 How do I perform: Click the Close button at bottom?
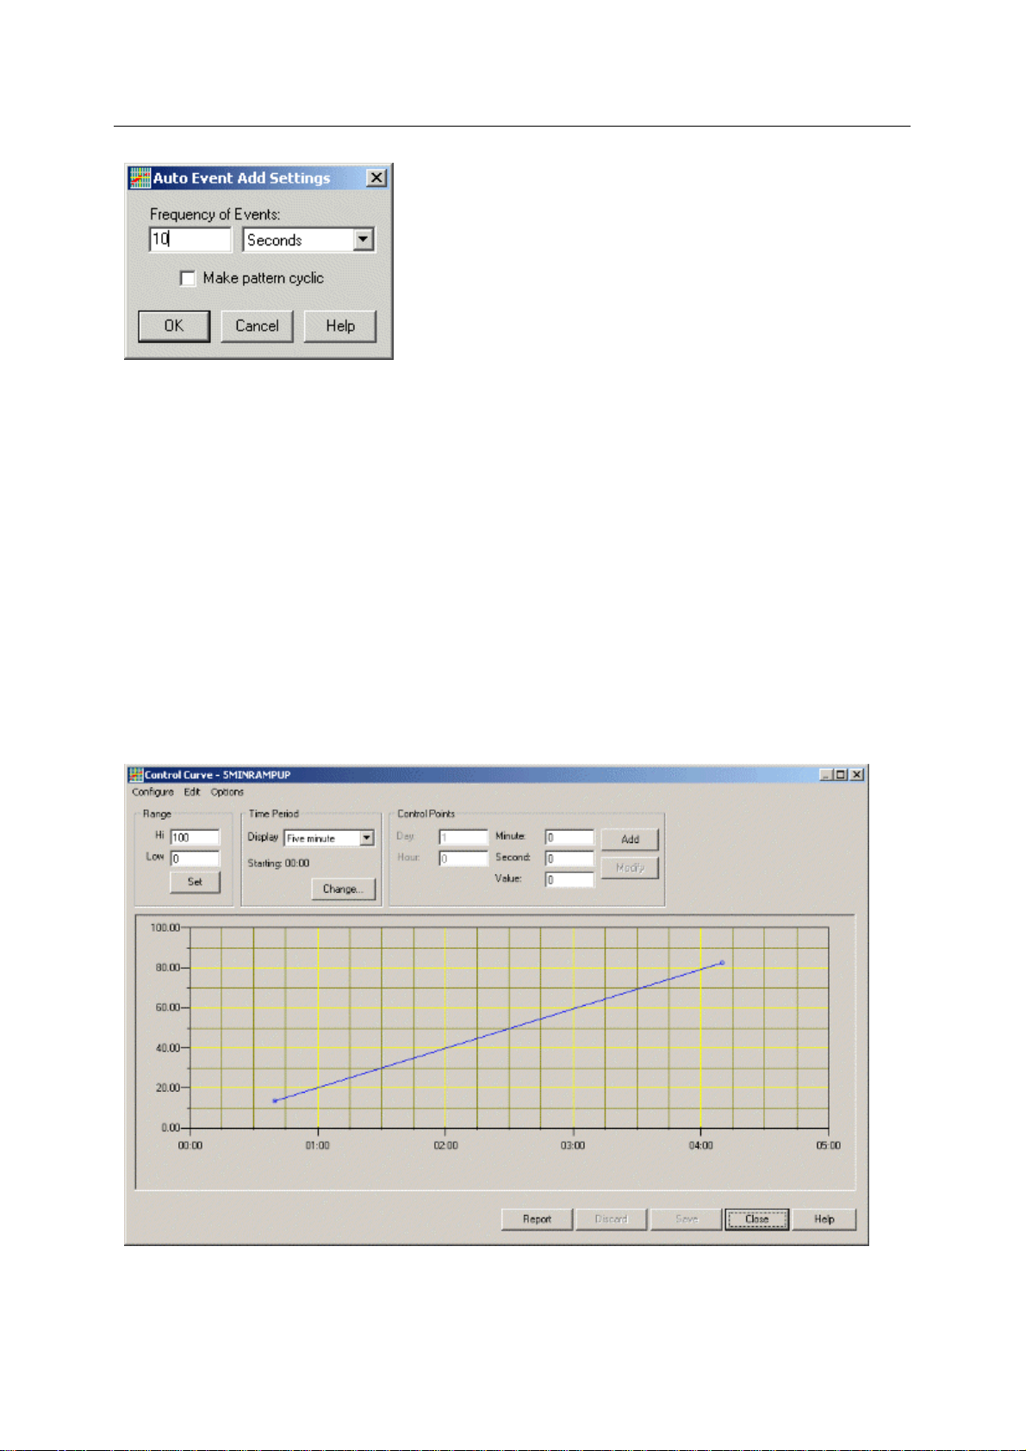pos(756,1219)
